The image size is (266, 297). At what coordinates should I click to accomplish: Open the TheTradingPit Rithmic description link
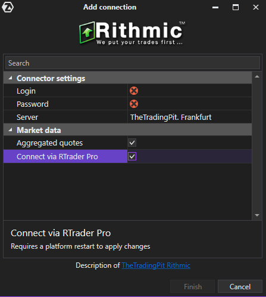[156, 265]
